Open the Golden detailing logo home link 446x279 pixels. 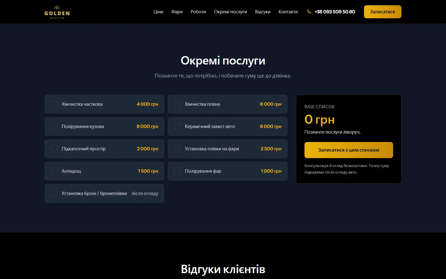[x=57, y=12]
